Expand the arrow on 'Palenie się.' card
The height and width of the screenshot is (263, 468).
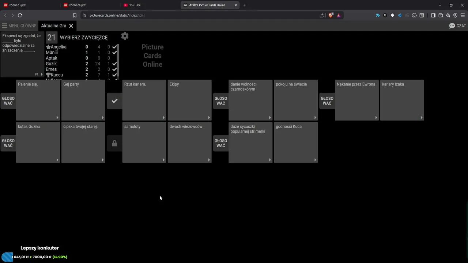(57, 118)
